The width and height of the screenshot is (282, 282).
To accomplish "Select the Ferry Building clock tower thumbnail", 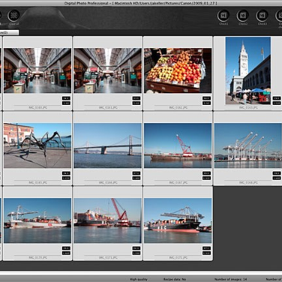I will point(248,70).
